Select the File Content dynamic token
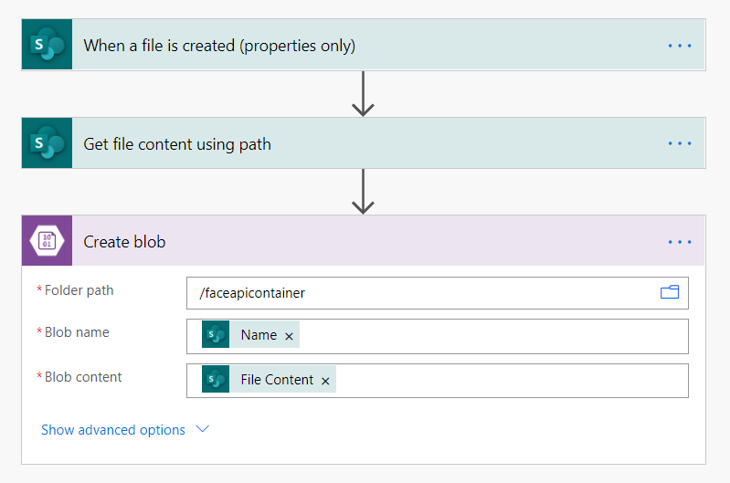 tap(276, 380)
